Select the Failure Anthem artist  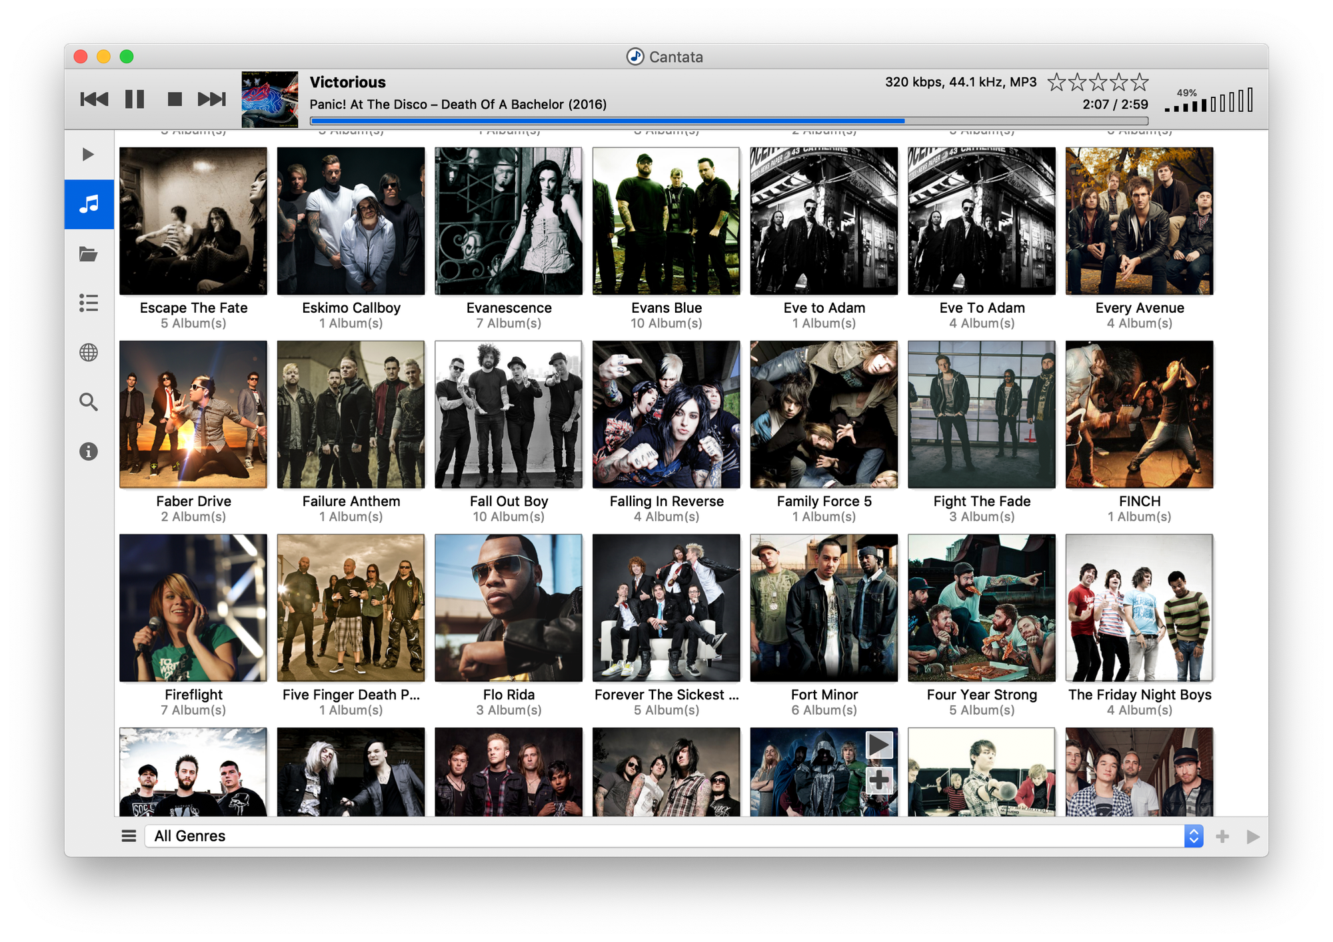click(x=351, y=432)
